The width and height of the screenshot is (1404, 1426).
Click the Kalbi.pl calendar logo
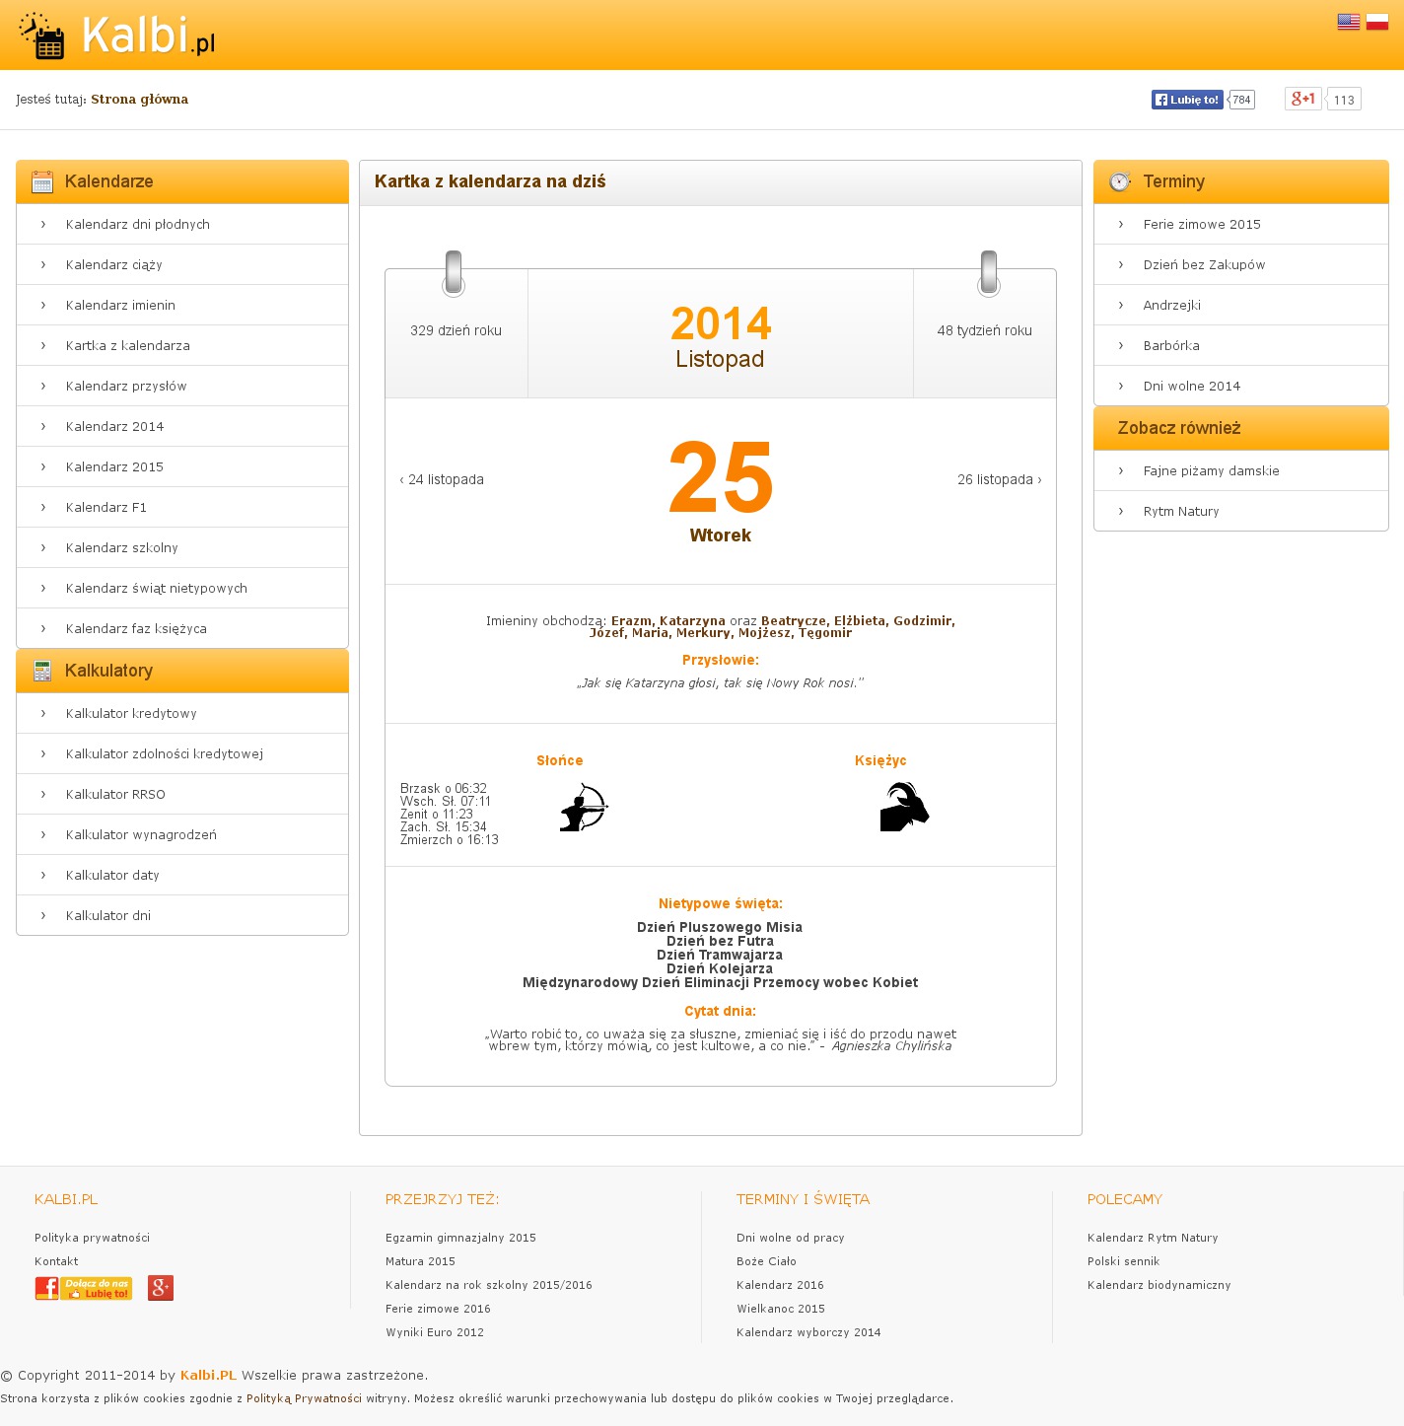coord(116,36)
